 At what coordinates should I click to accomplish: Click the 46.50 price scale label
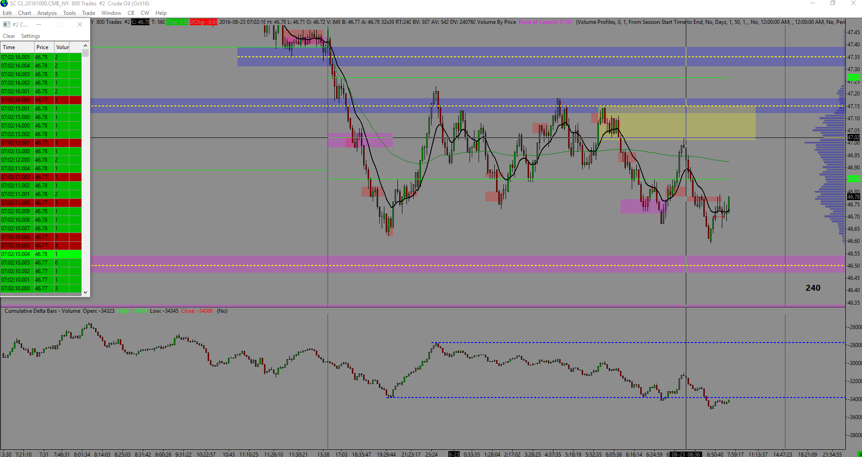coord(853,266)
